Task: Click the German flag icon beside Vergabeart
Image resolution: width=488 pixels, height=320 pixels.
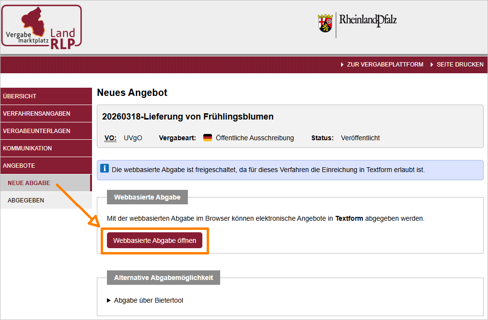Action: 208,138
